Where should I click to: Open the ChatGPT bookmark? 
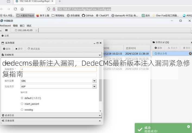(x=102, y=15)
